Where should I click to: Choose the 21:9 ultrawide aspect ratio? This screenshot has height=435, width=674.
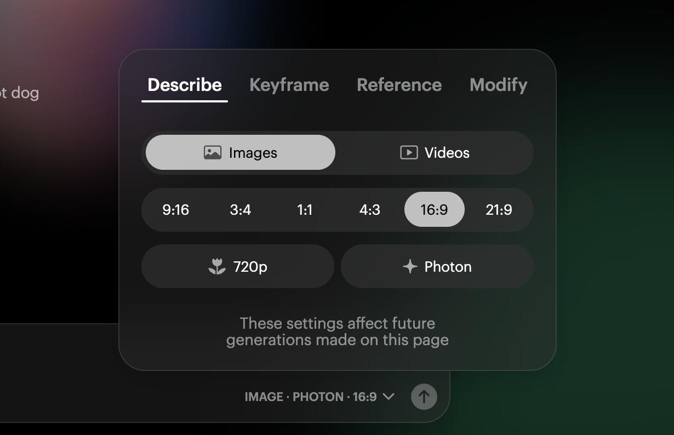(x=499, y=209)
